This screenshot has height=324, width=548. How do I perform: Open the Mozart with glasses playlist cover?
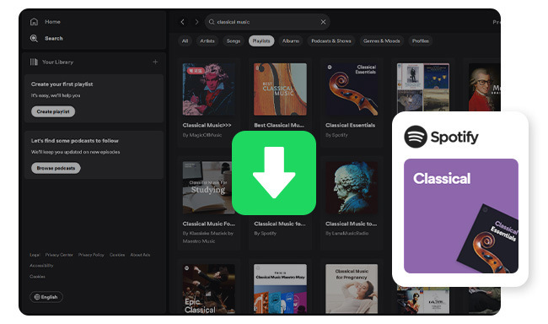click(484, 87)
